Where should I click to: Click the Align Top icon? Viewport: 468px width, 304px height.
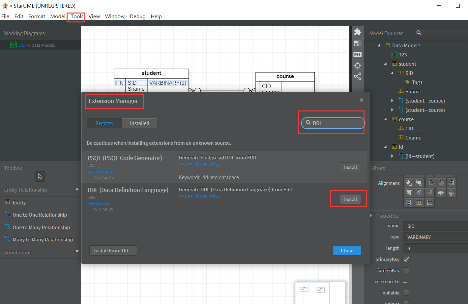pos(409,193)
